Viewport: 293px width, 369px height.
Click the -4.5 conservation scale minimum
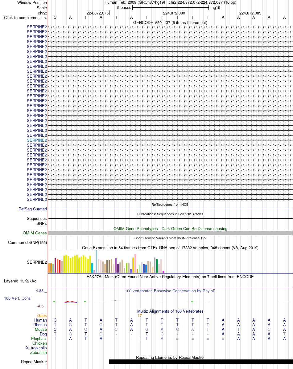pos(40,306)
